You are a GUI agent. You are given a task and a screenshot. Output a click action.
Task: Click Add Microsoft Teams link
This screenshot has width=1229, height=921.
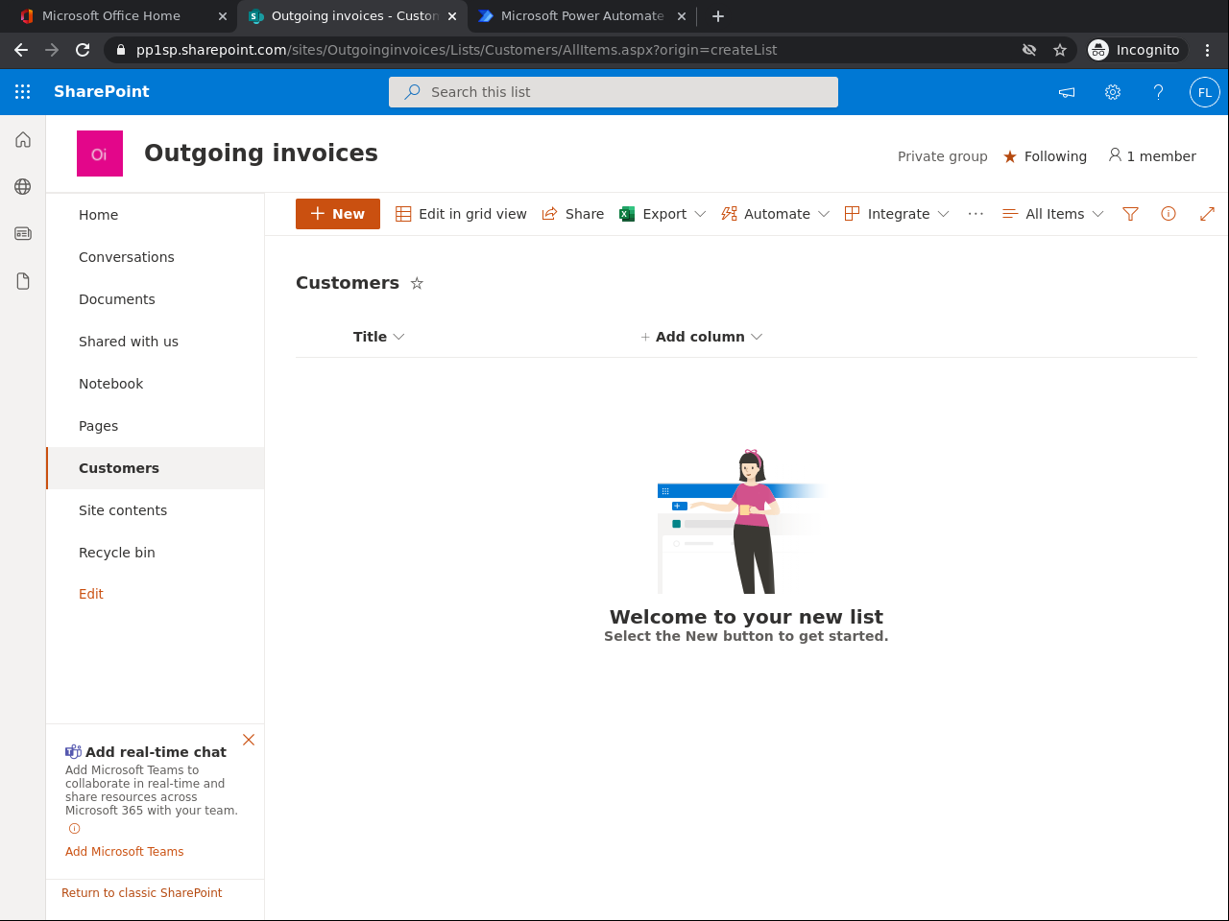point(125,852)
